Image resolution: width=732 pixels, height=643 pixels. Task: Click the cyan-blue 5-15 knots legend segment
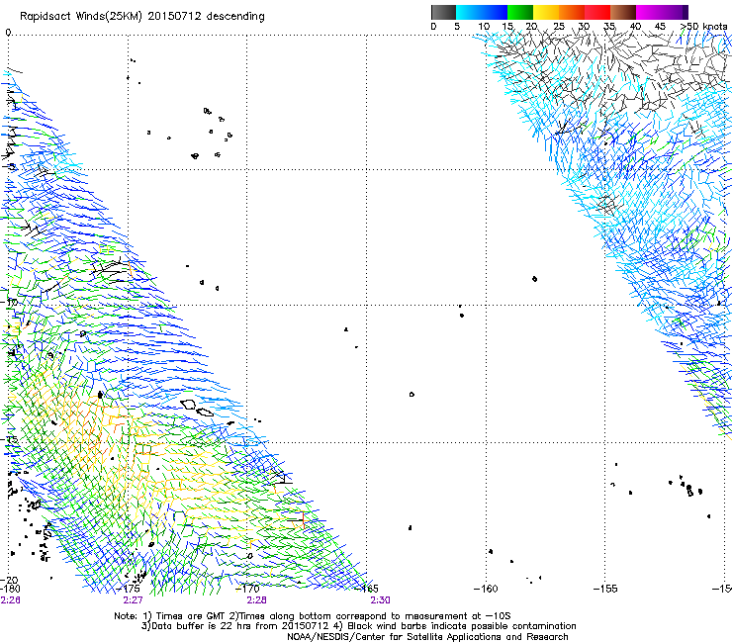(482, 12)
